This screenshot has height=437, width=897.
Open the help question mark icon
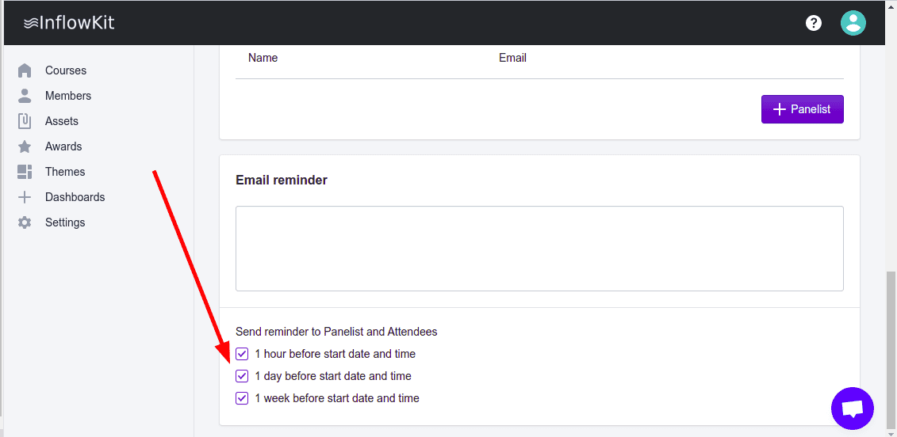click(813, 23)
